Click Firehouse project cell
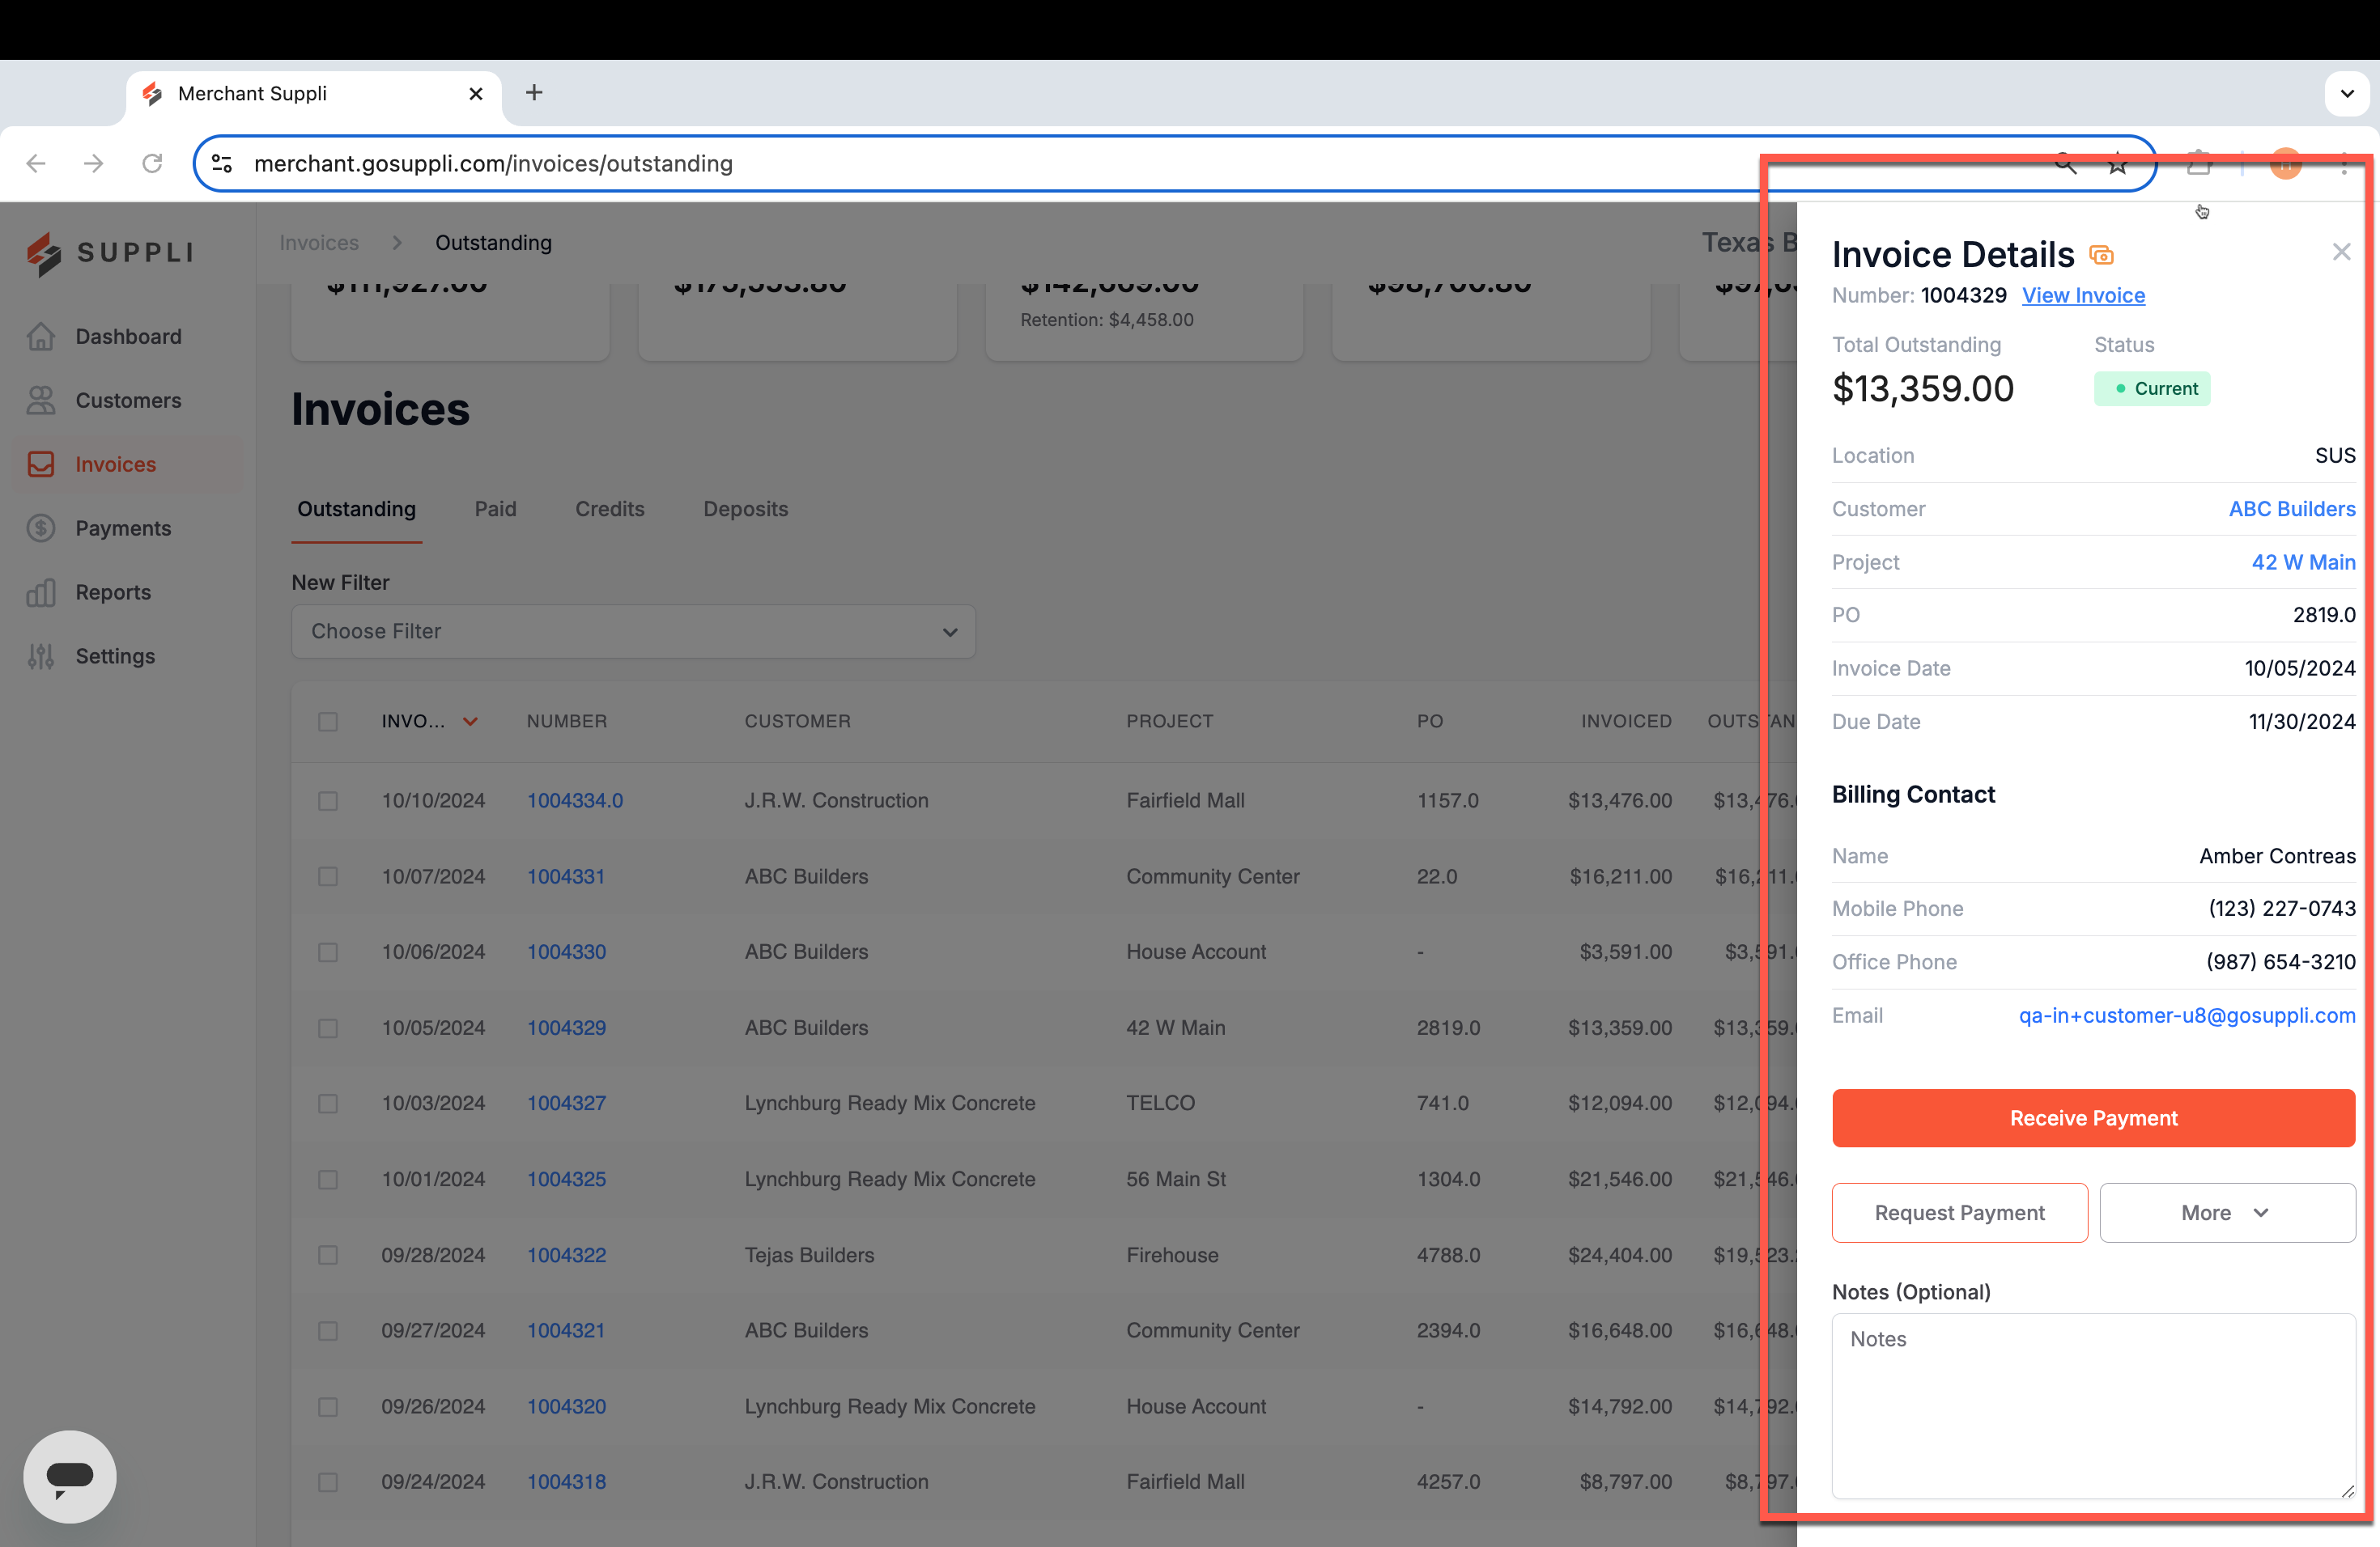 [1172, 1255]
